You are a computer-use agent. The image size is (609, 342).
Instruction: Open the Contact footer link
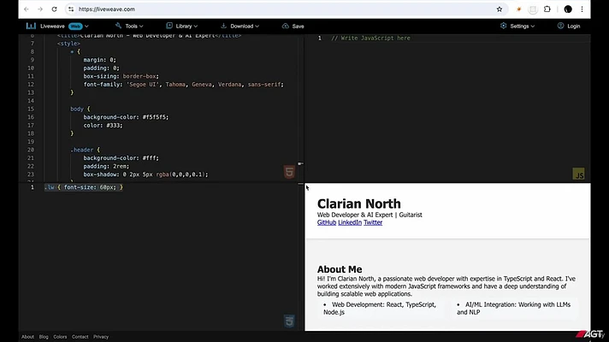(x=80, y=337)
